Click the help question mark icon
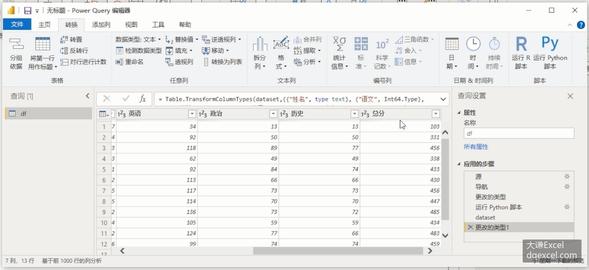Viewport: 589px width, 270px height. pos(580,25)
